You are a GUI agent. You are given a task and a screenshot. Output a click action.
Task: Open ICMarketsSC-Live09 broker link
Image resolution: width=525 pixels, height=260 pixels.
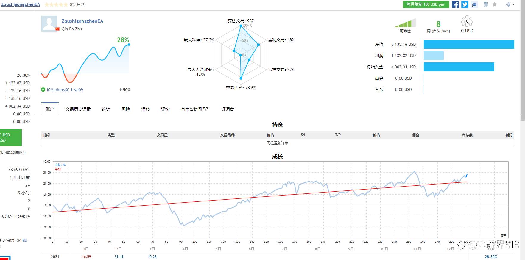tap(65, 90)
